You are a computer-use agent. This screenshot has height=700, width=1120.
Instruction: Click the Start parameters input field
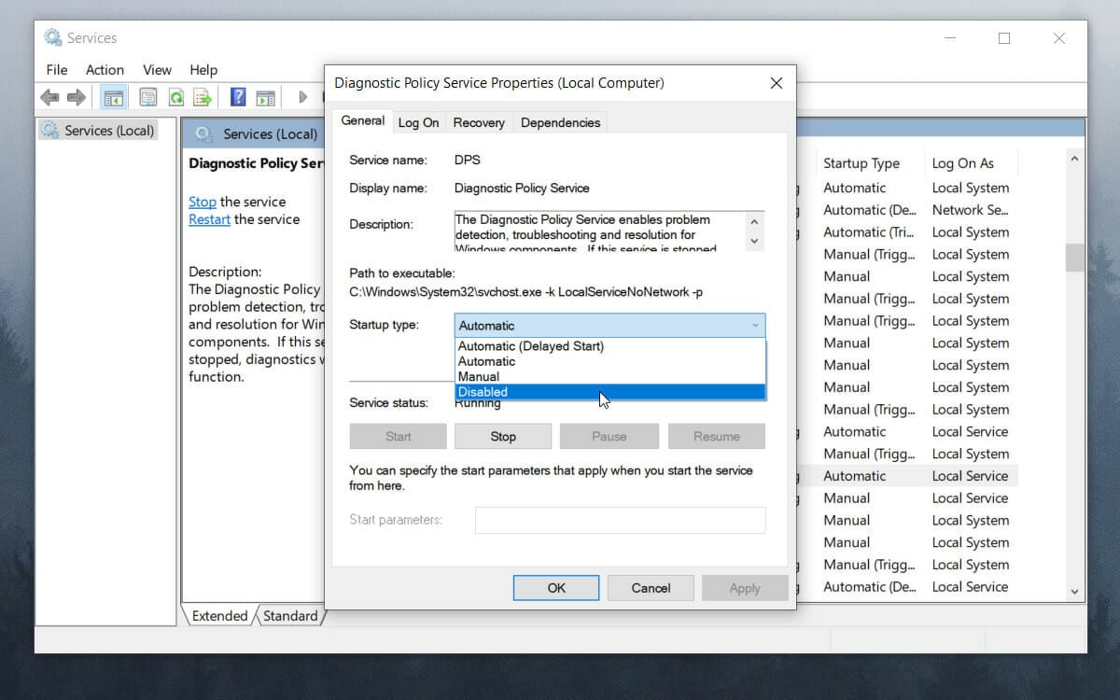coord(621,520)
